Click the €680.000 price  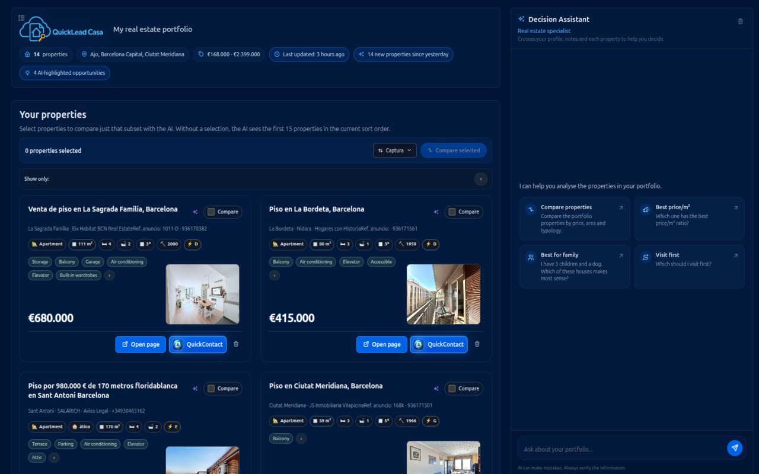tap(51, 318)
